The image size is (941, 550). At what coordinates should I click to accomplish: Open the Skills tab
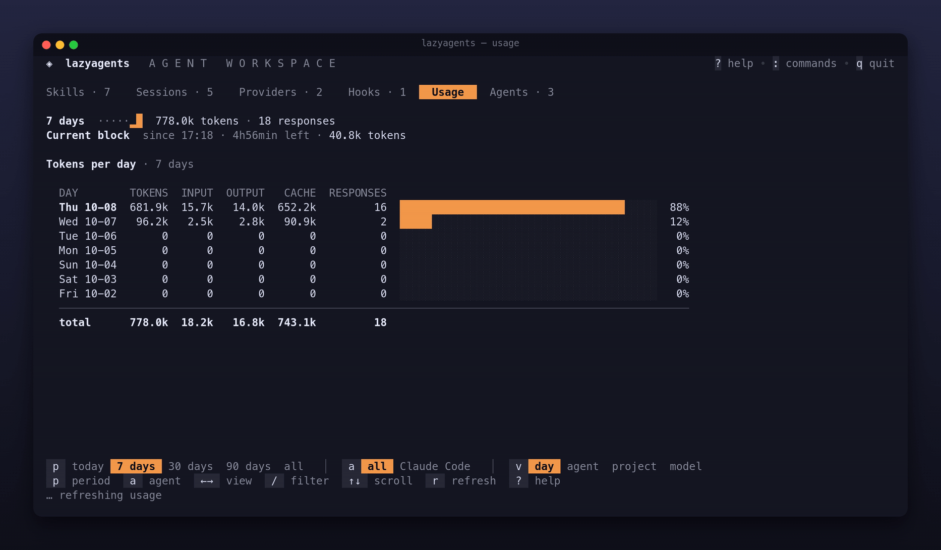point(78,92)
